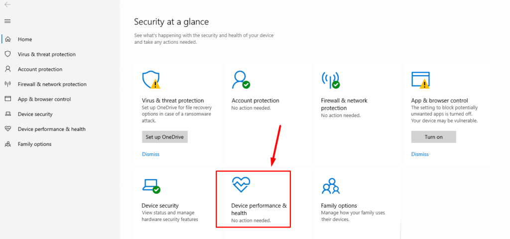Viewport: 510px width, 239px height.
Task: Click the Turn on button
Action: point(434,137)
